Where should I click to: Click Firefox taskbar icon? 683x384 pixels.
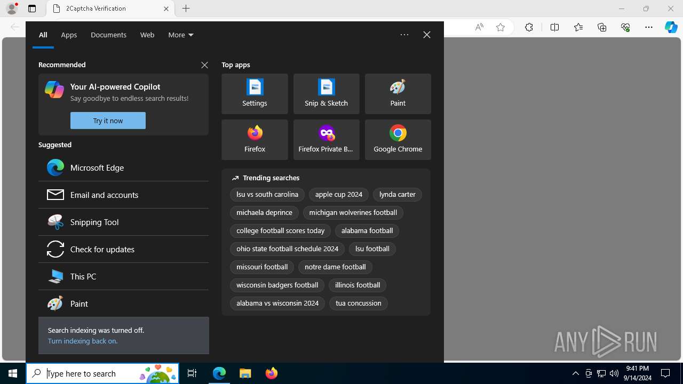click(x=271, y=373)
